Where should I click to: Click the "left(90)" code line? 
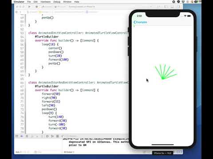[x=48, y=106]
